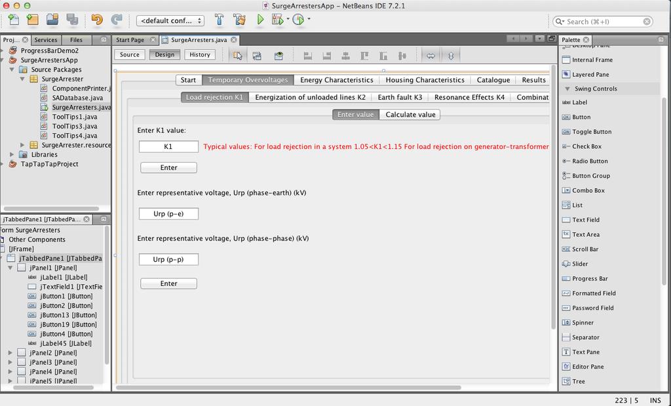Expand the Libraries node
Viewport: 671px width, 406px height.
(x=12, y=154)
